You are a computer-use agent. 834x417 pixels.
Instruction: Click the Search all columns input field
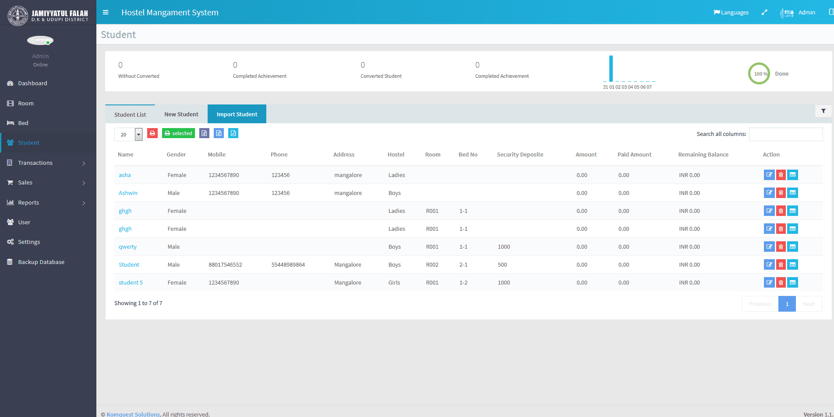click(786, 134)
